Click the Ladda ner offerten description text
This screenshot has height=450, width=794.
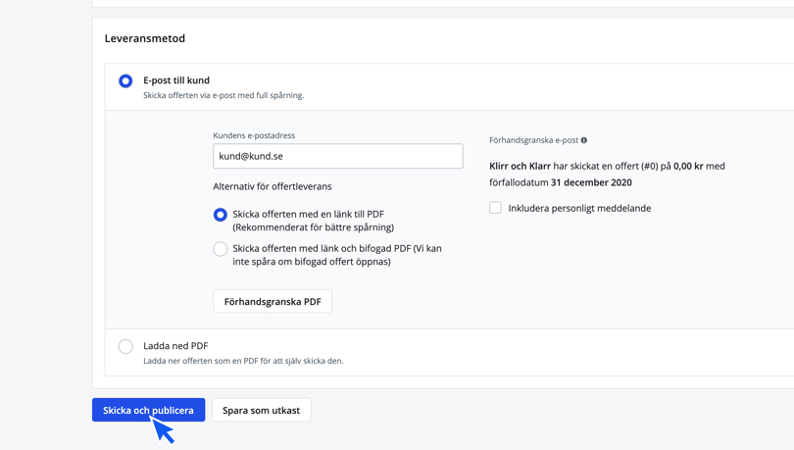[x=243, y=361]
